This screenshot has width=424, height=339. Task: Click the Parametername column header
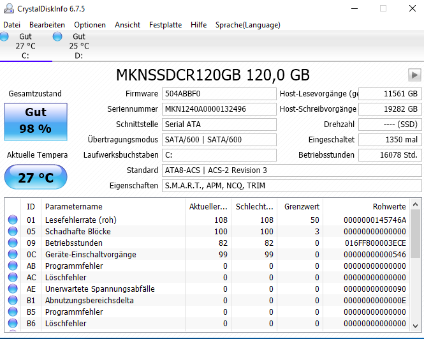click(x=113, y=207)
